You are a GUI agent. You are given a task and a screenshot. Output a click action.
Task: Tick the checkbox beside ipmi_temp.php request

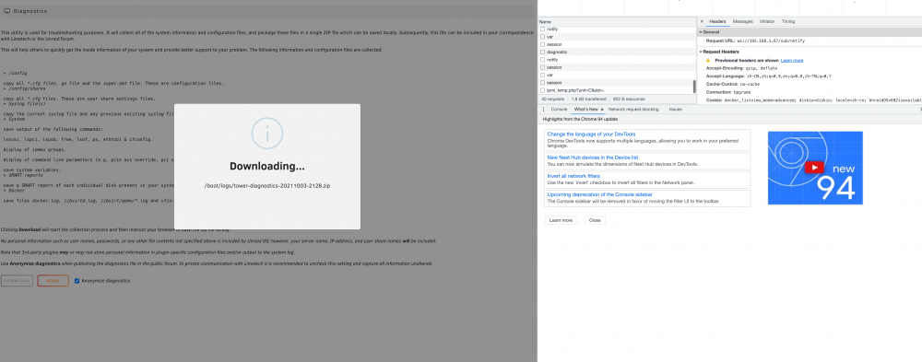coord(543,90)
